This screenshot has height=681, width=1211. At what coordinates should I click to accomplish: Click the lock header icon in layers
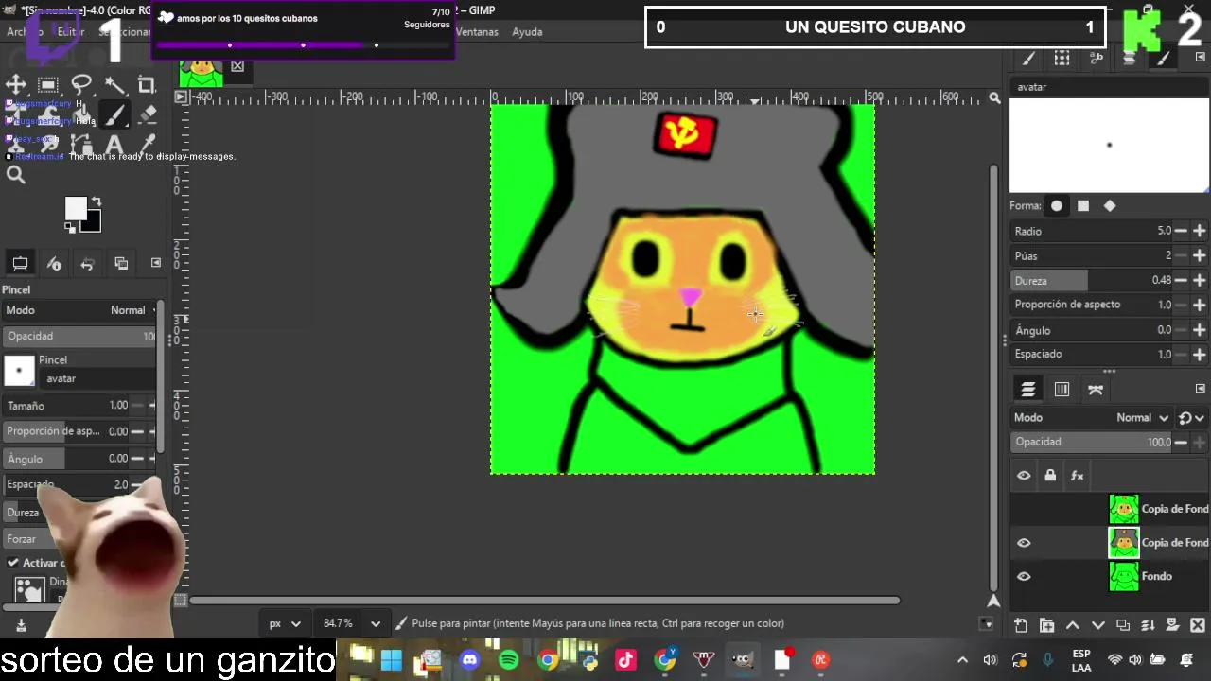[x=1050, y=476]
